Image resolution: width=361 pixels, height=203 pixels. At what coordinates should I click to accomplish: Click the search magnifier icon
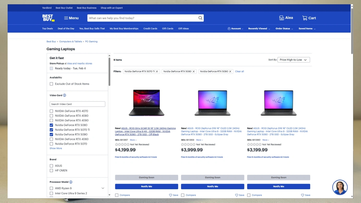(200, 18)
